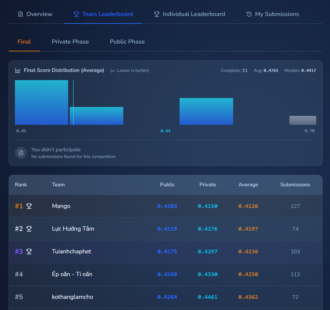Click the kothanglamcho team name
This screenshot has height=310, width=330.
pyautogui.click(x=73, y=297)
